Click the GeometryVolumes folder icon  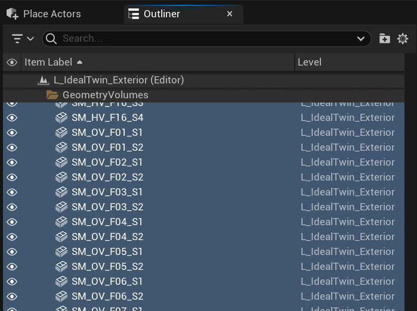[52, 95]
